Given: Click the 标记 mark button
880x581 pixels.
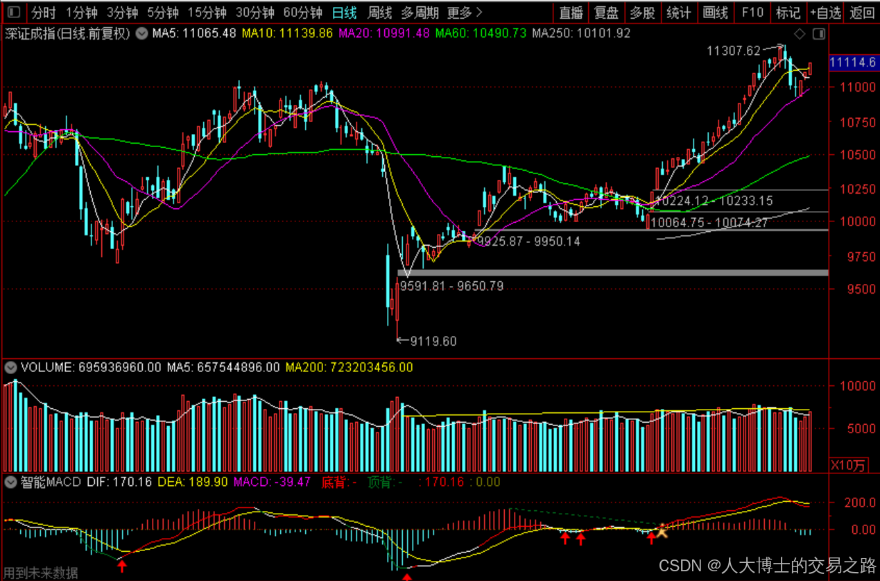Looking at the screenshot, I should pyautogui.click(x=788, y=12).
